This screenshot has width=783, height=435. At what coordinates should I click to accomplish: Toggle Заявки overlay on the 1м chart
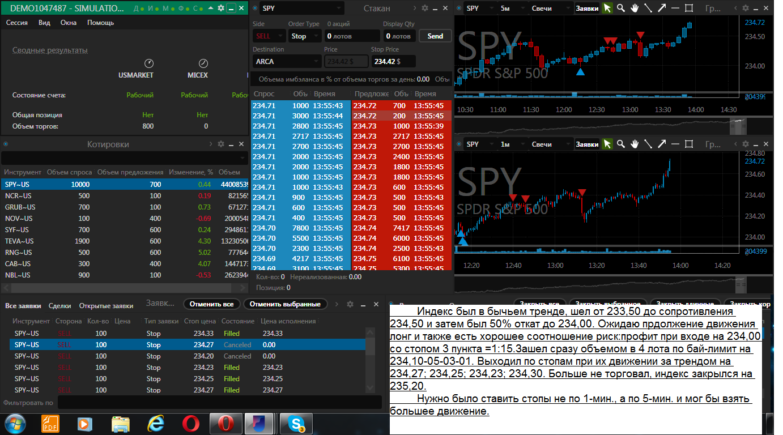(587, 144)
